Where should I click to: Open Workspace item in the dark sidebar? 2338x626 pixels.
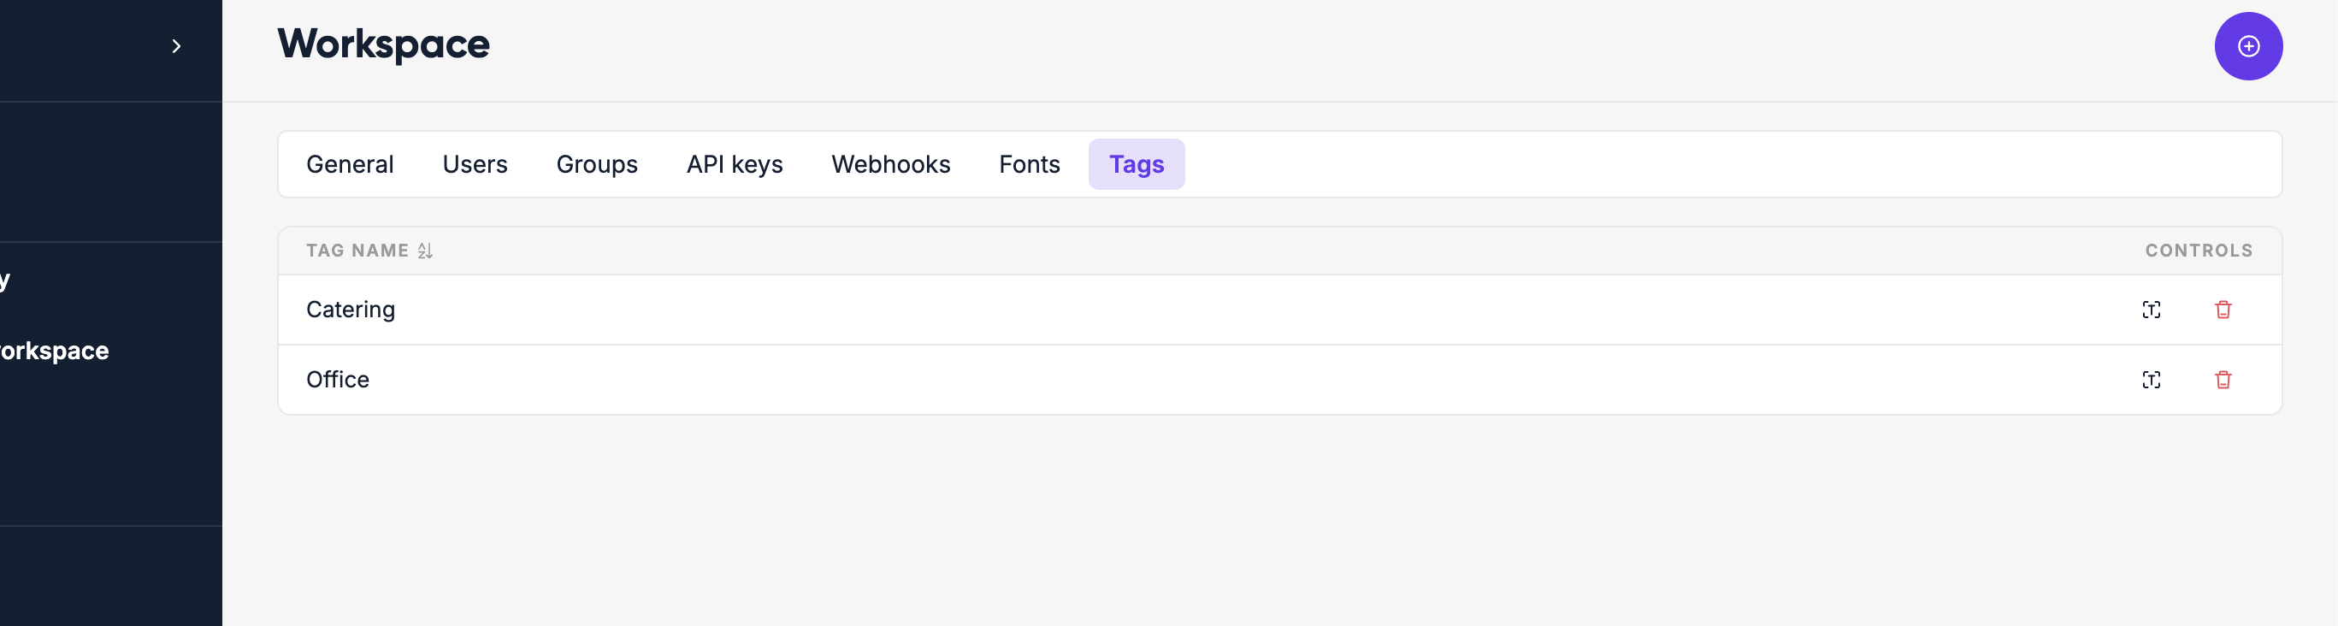click(x=55, y=351)
